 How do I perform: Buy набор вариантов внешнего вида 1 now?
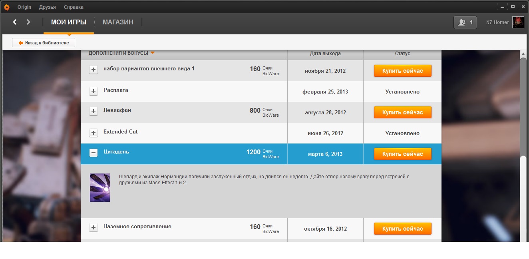(x=402, y=71)
